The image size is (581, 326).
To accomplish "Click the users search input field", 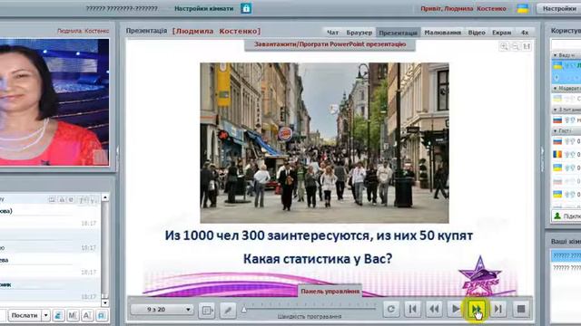I will (x=566, y=44).
